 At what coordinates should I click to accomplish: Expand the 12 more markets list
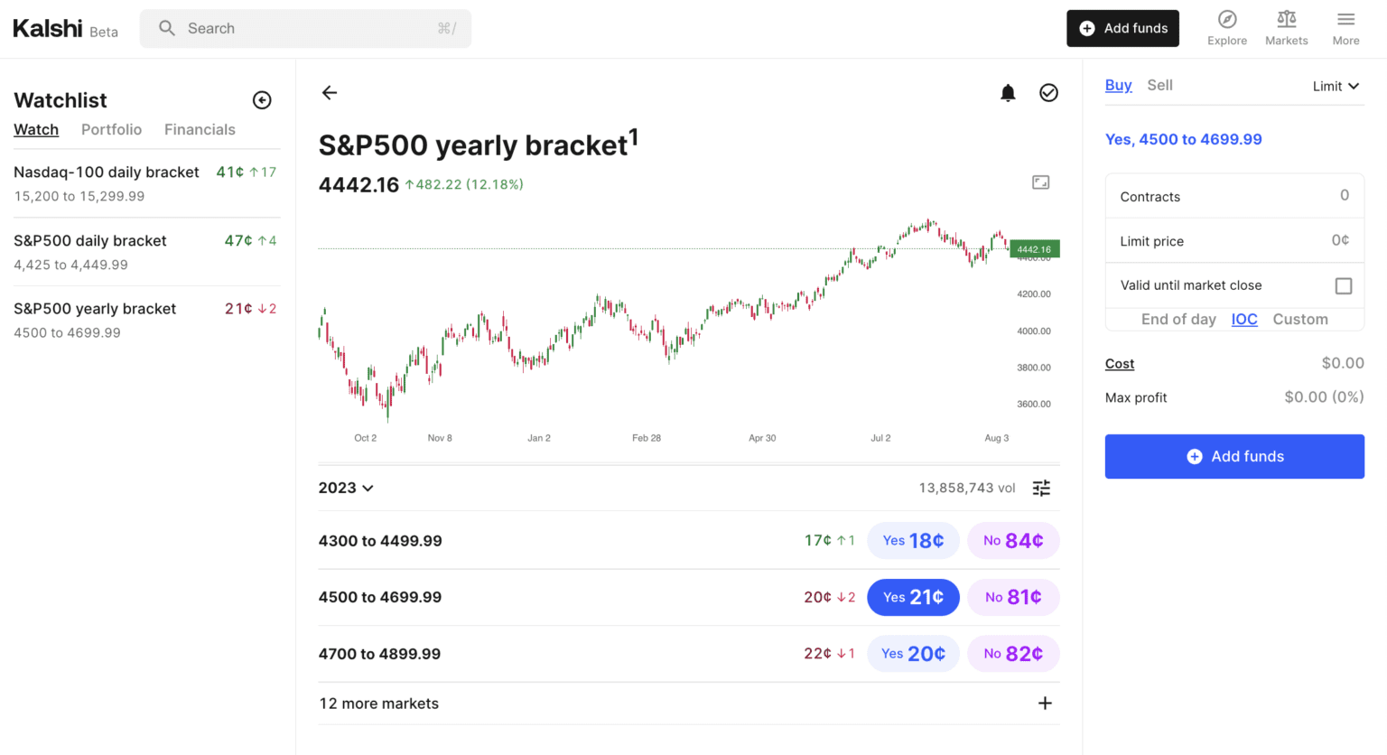coord(1045,703)
